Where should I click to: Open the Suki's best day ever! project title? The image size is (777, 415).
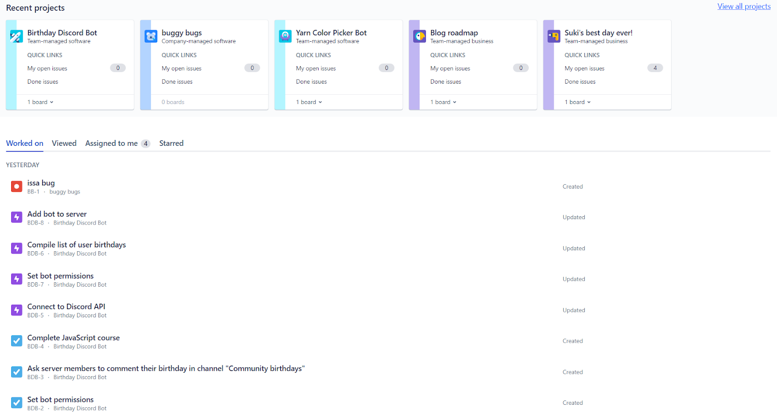598,33
